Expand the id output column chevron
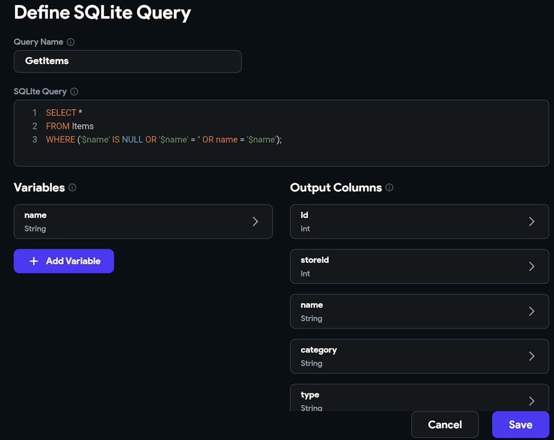The height and width of the screenshot is (440, 554). 532,221
